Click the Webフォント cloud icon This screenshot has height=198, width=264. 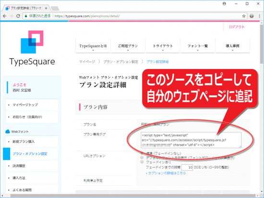coord(8,131)
